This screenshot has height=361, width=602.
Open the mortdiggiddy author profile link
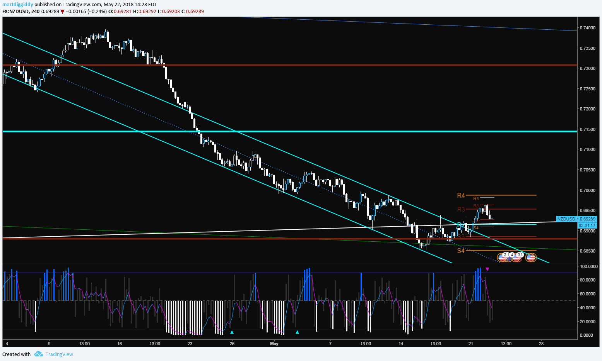click(18, 5)
